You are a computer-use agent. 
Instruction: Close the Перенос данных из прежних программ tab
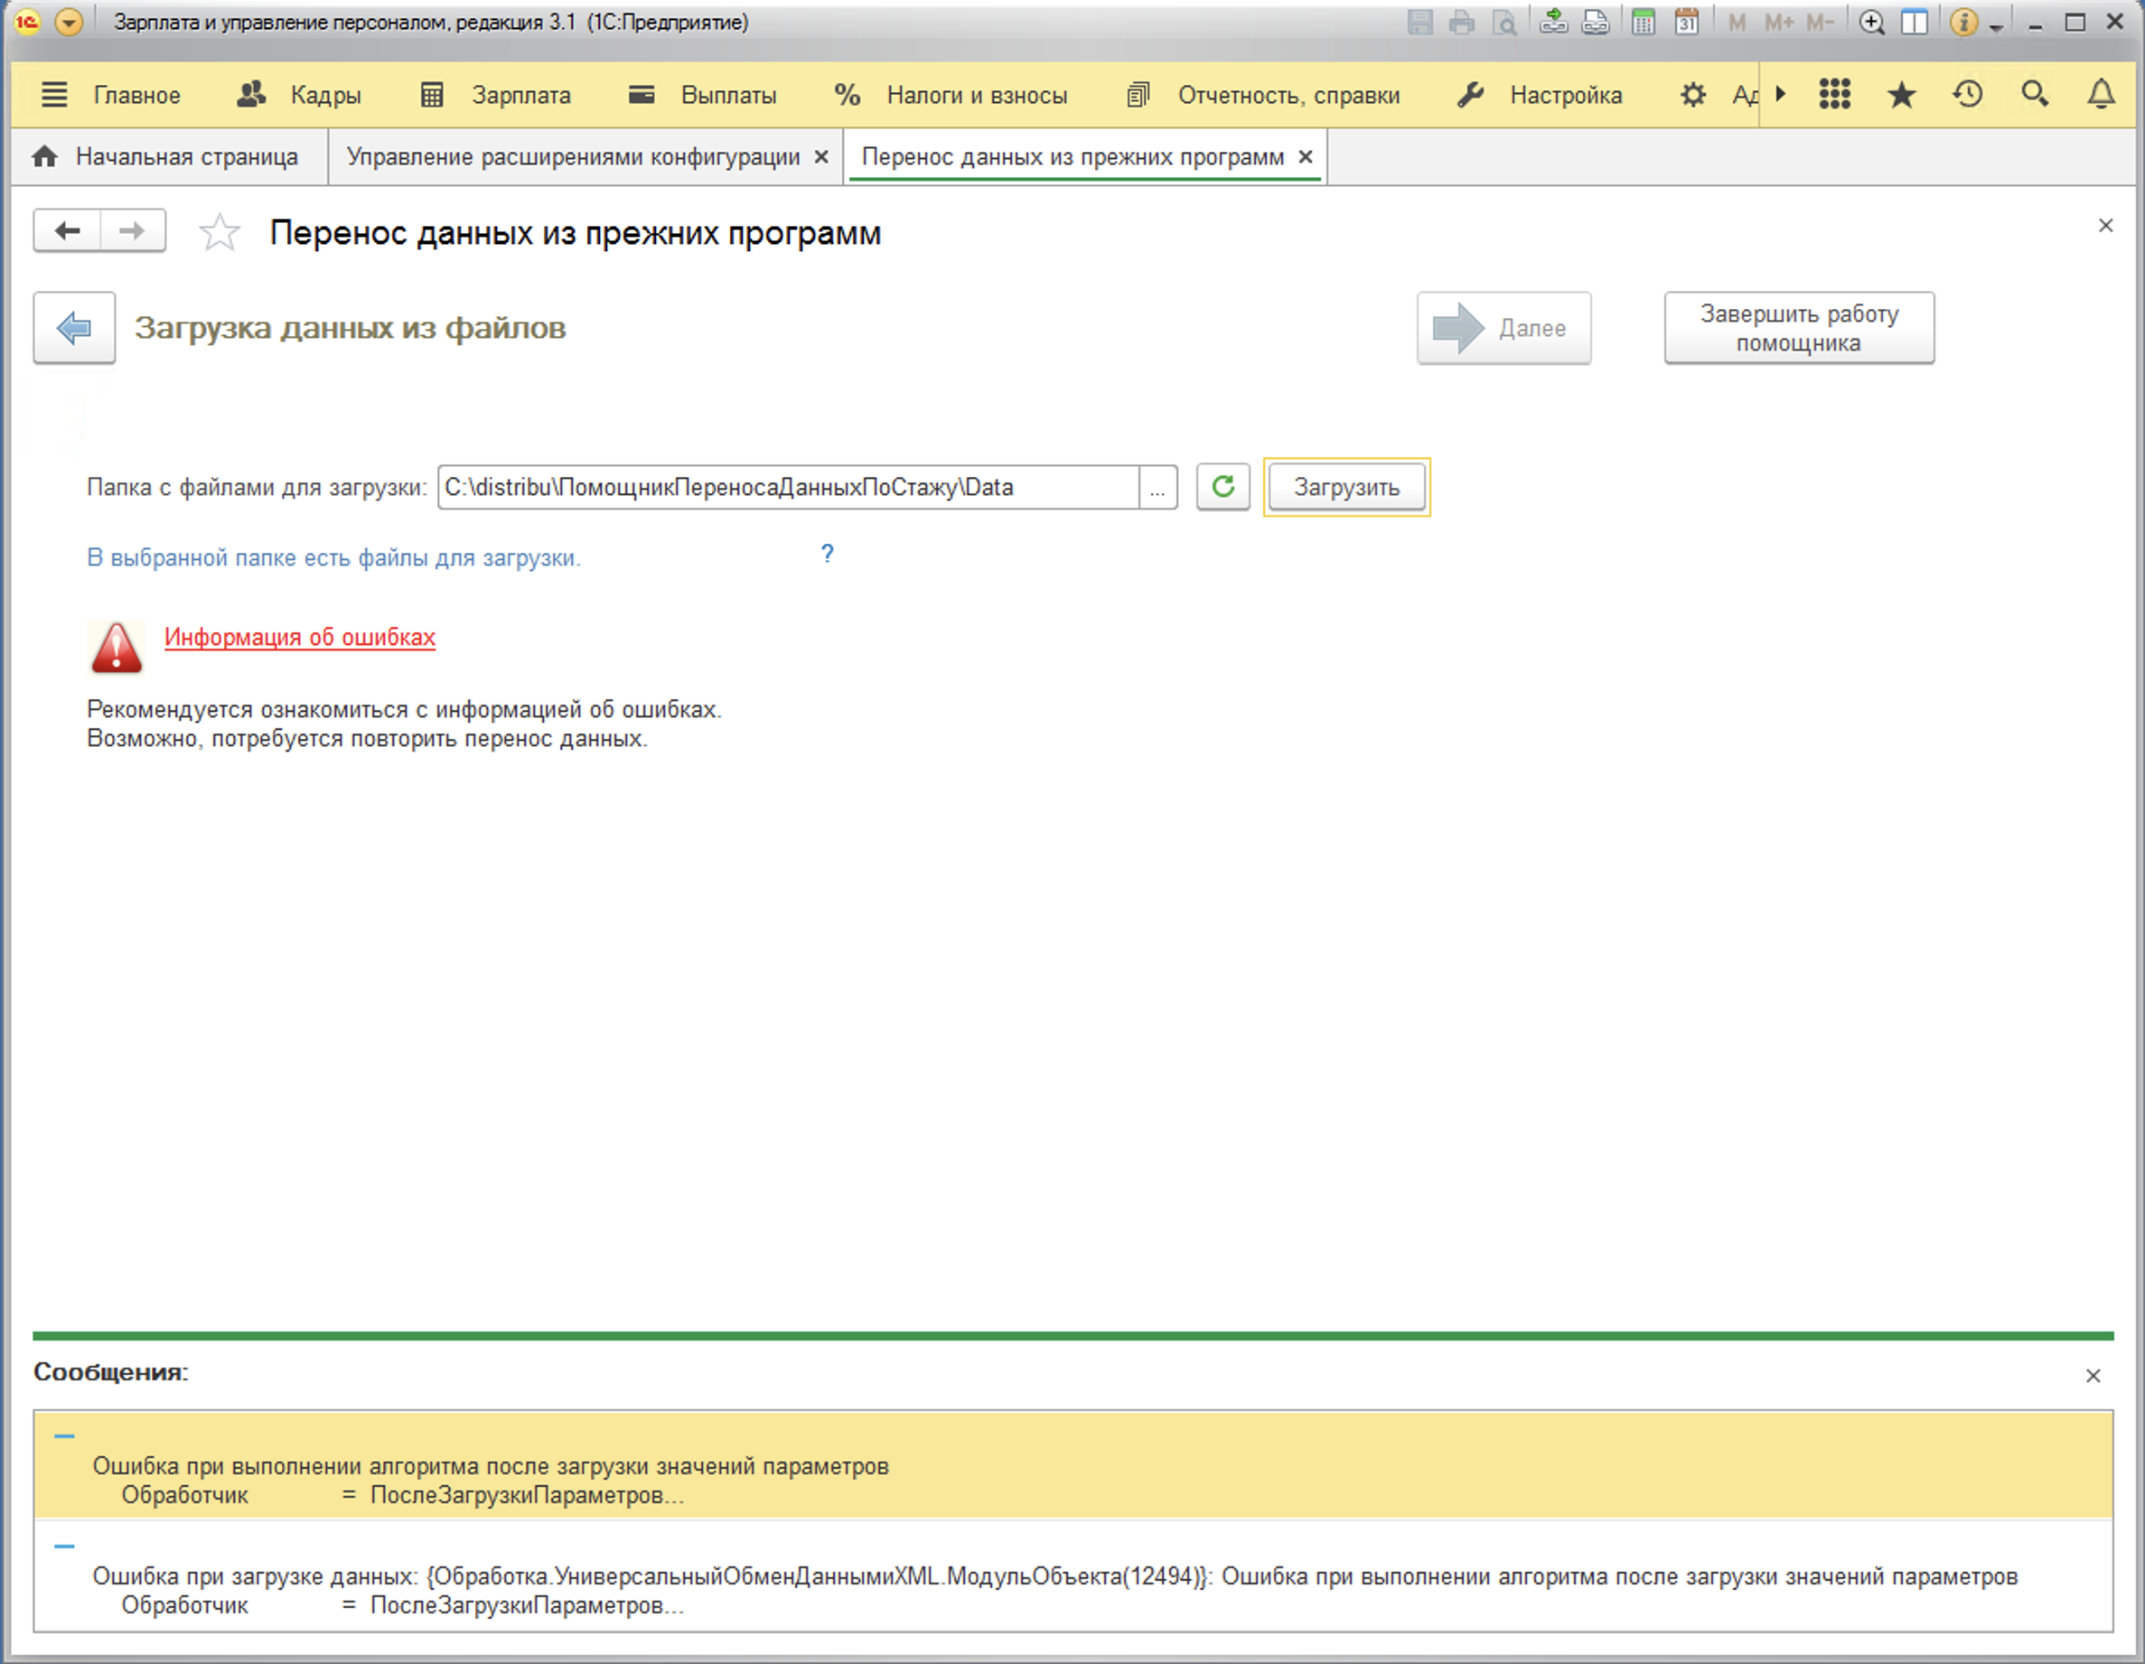1306,157
